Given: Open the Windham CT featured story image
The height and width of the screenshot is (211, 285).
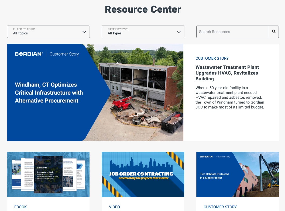Looking at the screenshot, I should point(95,92).
